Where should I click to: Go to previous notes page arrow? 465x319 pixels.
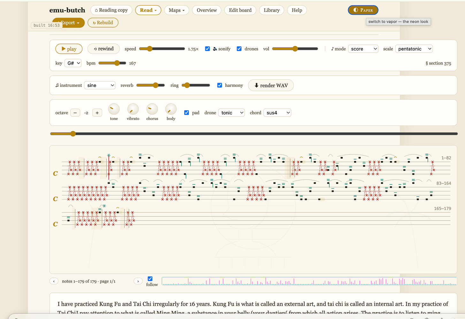point(54,281)
